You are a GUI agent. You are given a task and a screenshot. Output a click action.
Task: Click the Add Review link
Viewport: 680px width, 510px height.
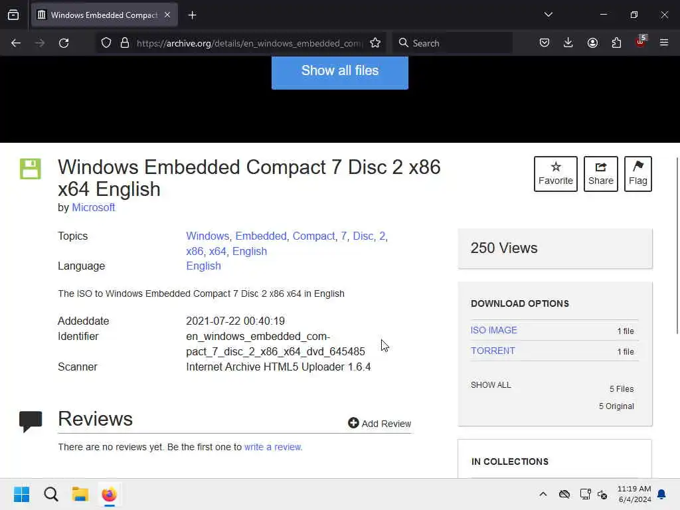379,423
